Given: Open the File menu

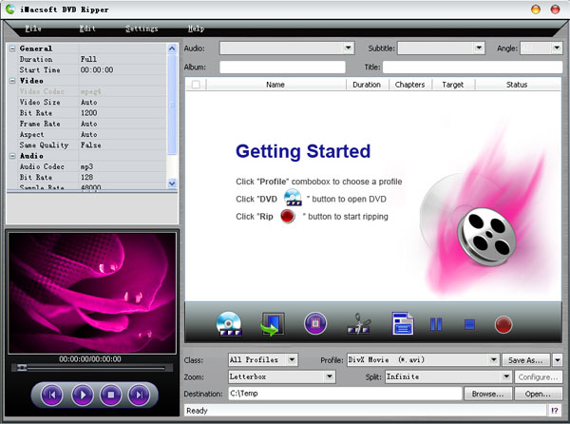Looking at the screenshot, I should (x=33, y=29).
